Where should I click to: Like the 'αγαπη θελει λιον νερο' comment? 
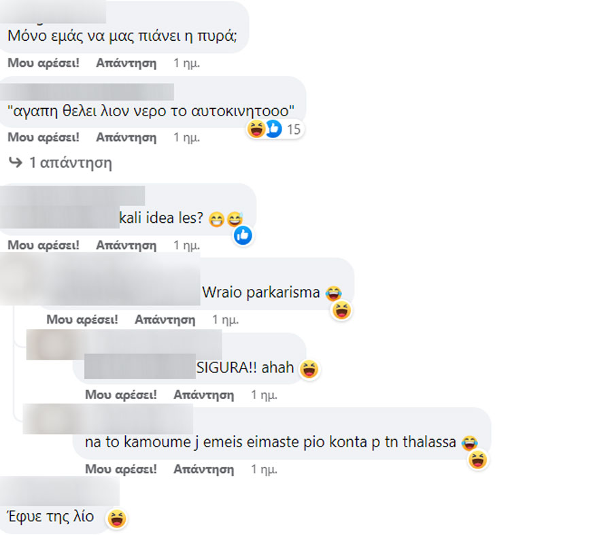pyautogui.click(x=44, y=137)
